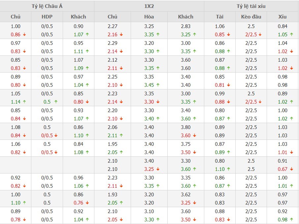Screen dimensions: 299x224
Task: Click the Tài column header
Action: (219, 17)
